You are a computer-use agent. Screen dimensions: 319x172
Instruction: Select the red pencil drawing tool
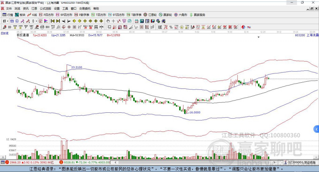click(x=4, y=27)
